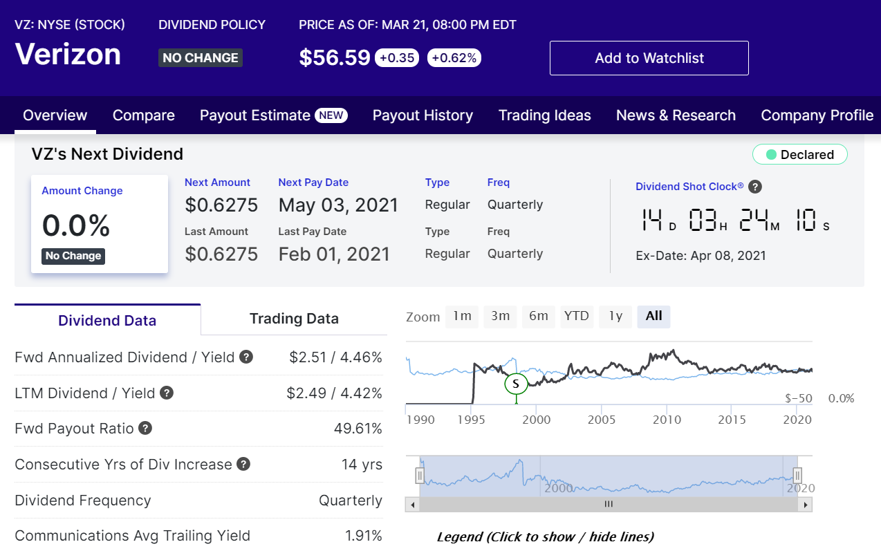Click the chart navigator scrollbar thumb
The image size is (881, 551).
click(609, 505)
